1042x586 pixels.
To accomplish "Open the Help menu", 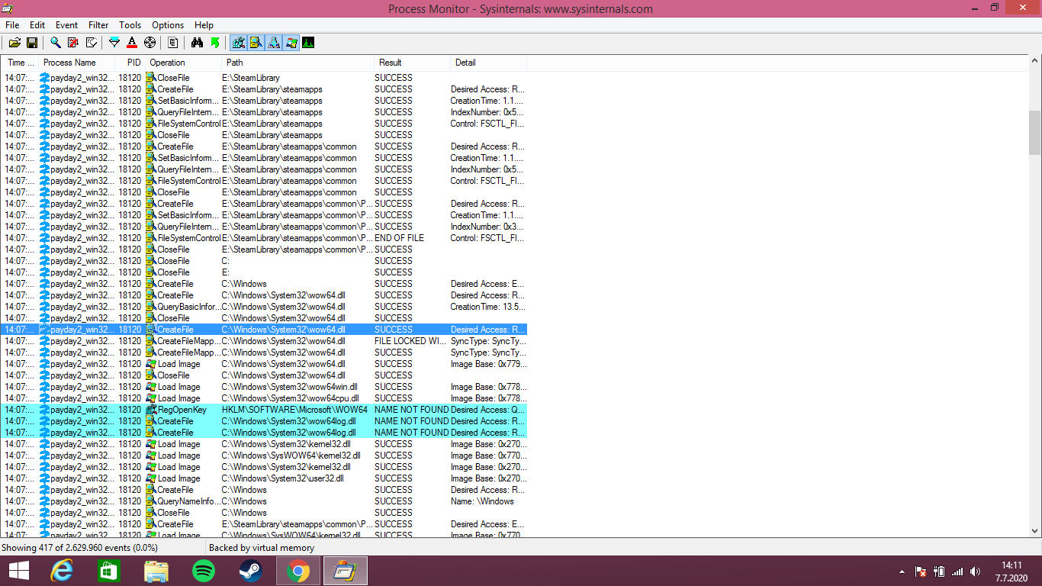I will click(204, 25).
